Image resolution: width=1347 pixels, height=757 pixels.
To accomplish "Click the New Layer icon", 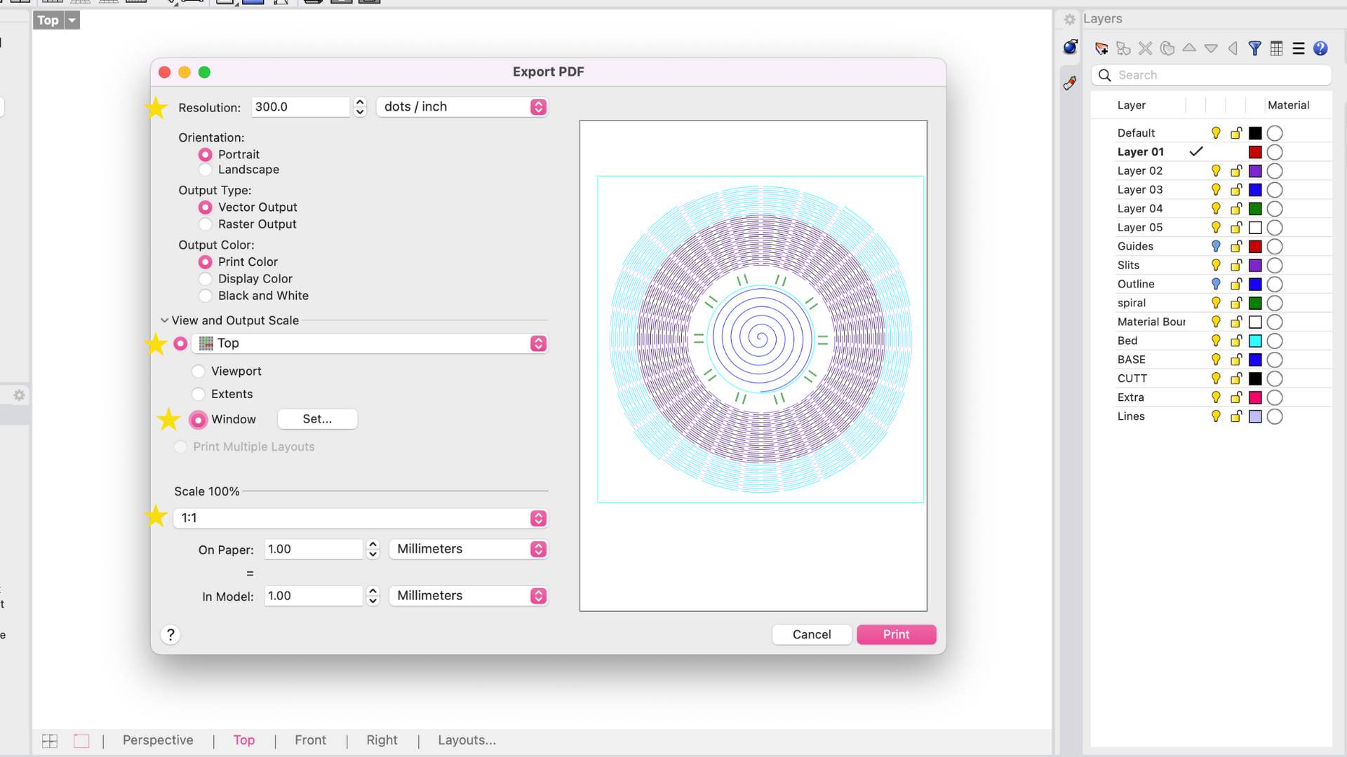I will (x=1101, y=48).
